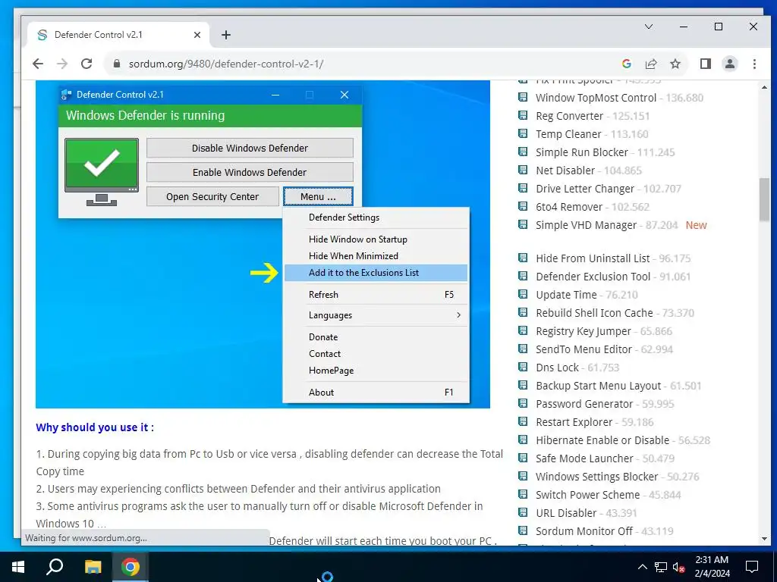
Task: Open the Chrome profile menu
Action: tap(730, 64)
